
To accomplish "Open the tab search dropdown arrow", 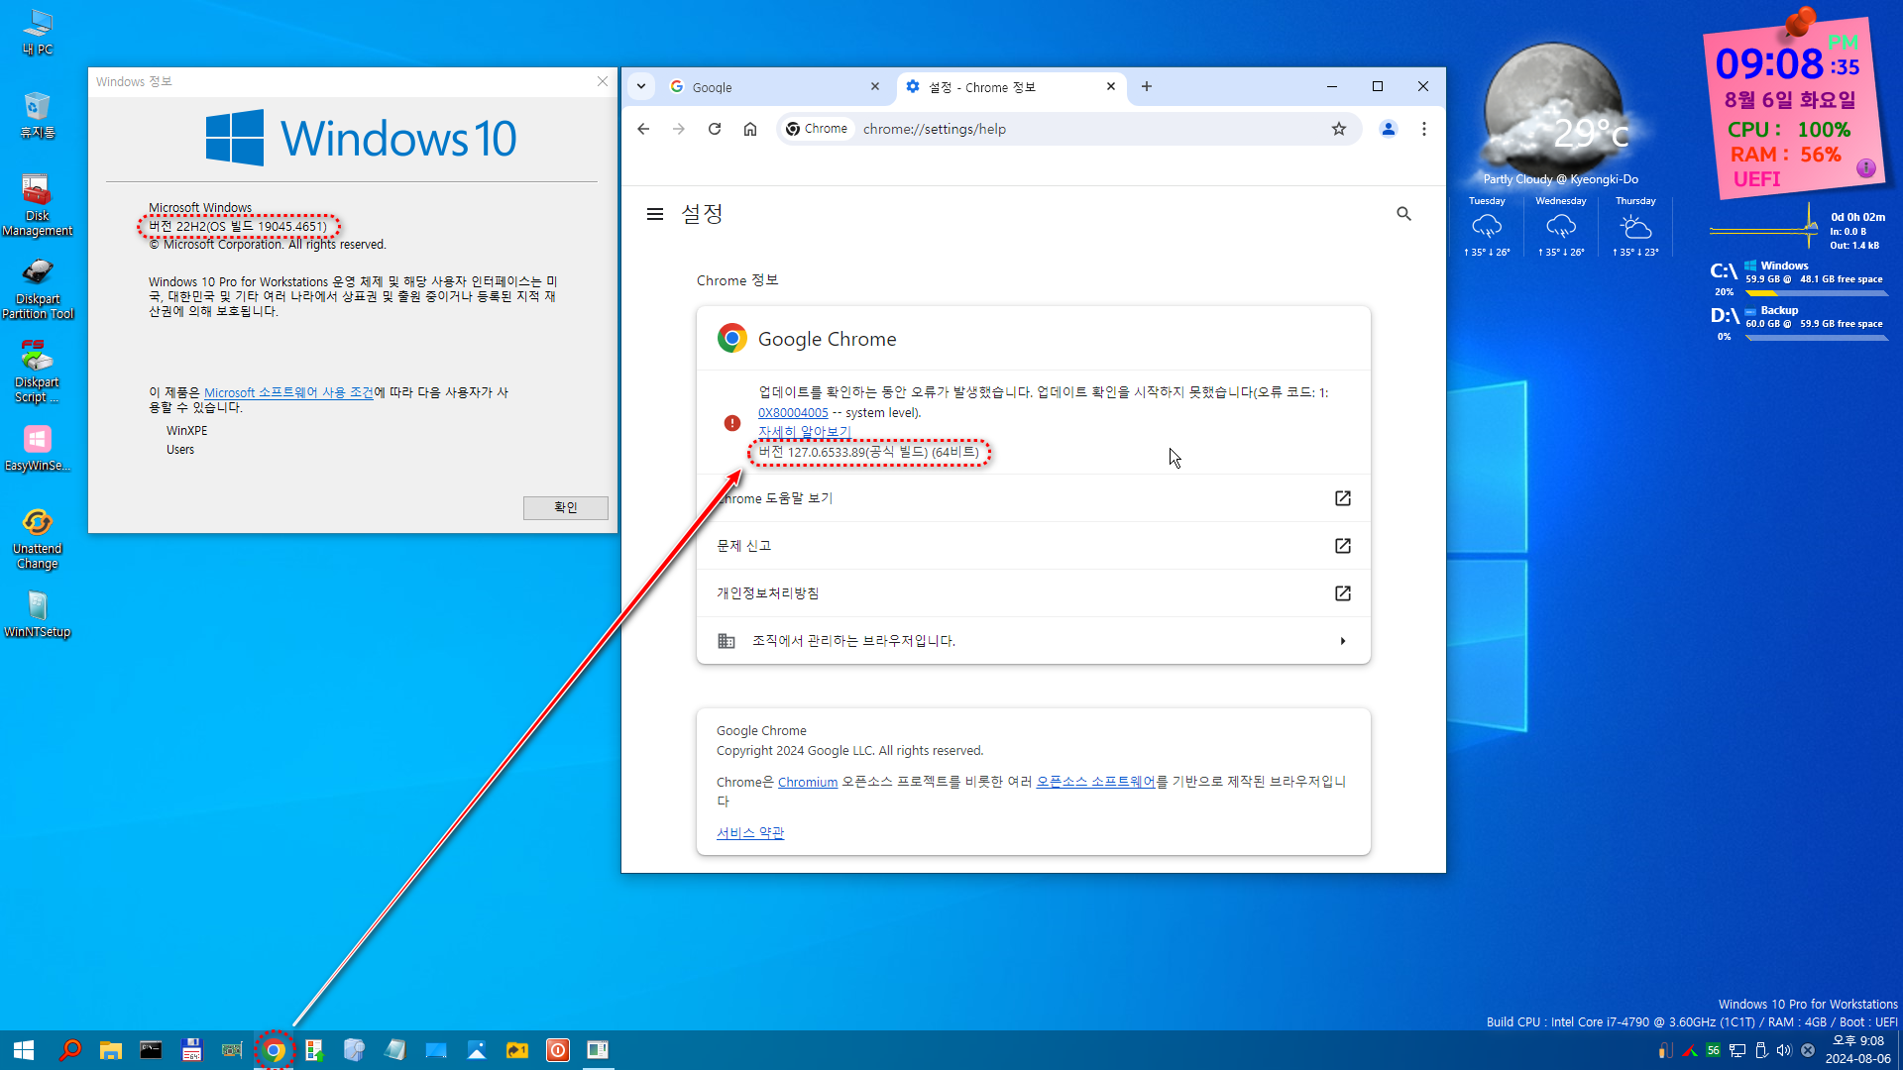I will tap(641, 87).
